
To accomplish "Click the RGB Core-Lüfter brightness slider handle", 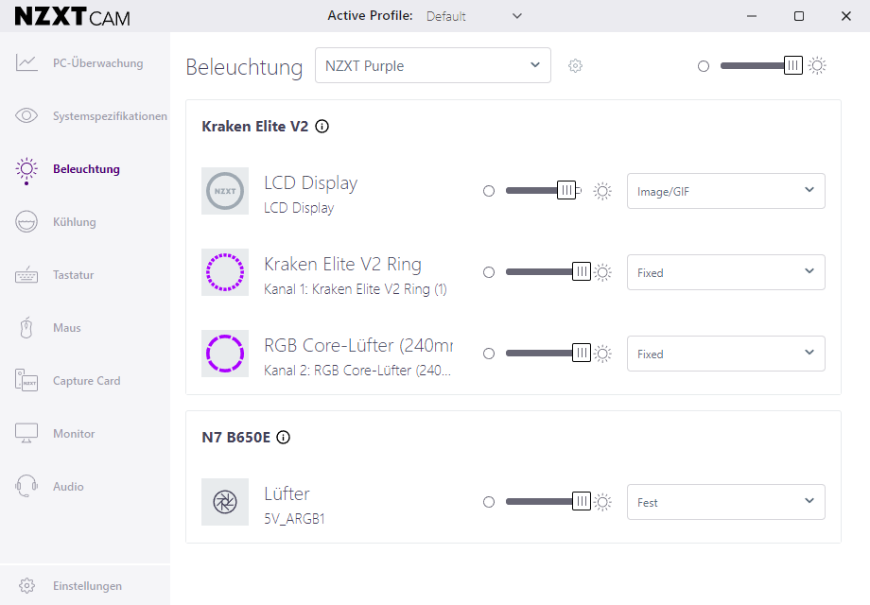I will [x=582, y=354].
